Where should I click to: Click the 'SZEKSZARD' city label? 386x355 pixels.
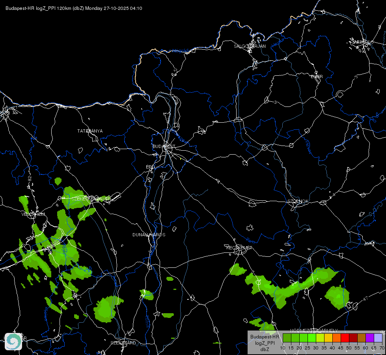pyautogui.click(x=123, y=343)
